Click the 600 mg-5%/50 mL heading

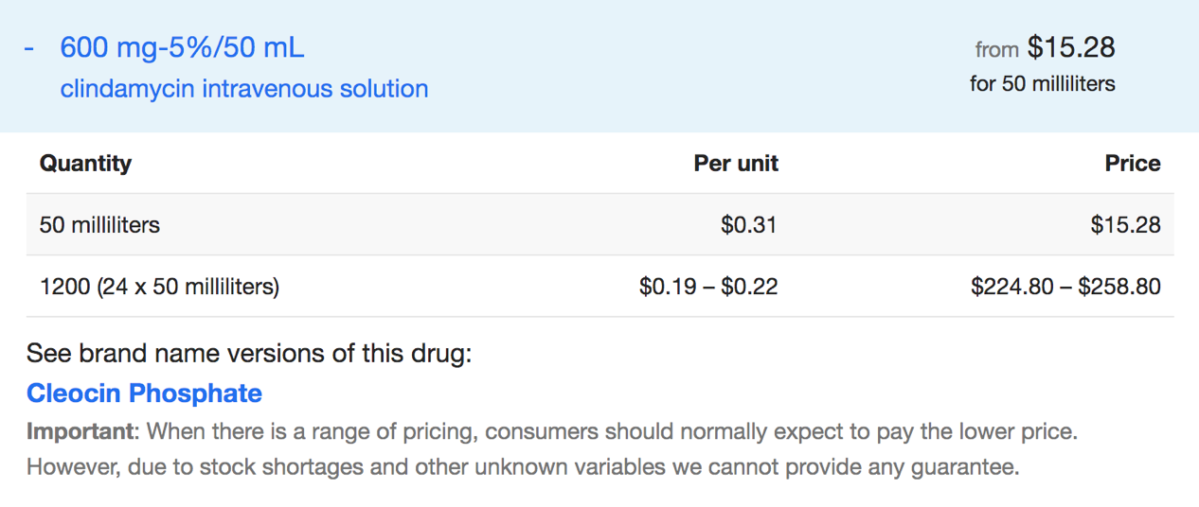(182, 47)
